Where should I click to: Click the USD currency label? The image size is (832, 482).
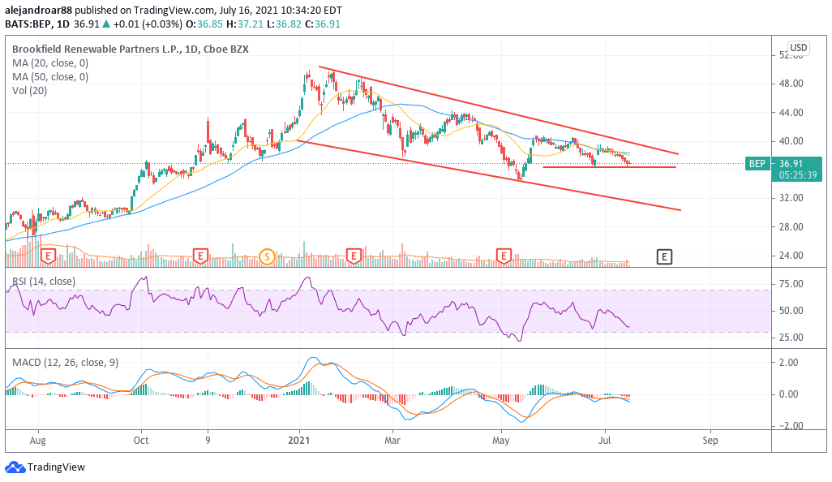798,48
